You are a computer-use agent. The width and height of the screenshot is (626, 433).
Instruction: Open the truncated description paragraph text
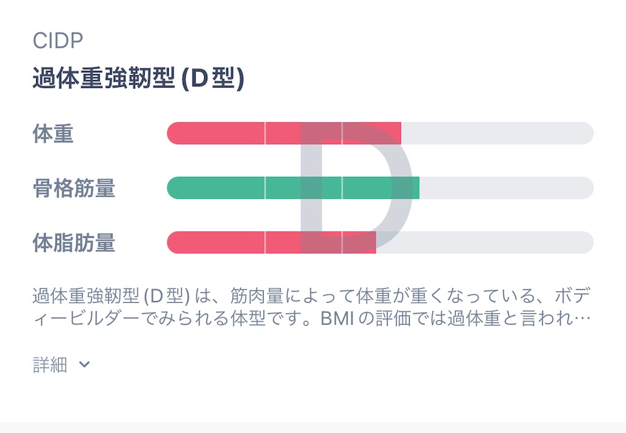[312, 307]
